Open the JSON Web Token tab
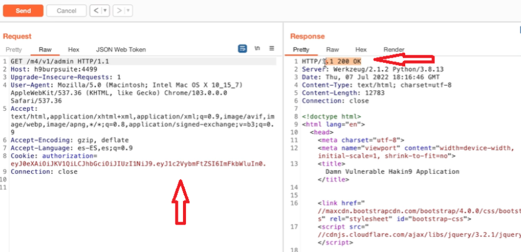 121,50
